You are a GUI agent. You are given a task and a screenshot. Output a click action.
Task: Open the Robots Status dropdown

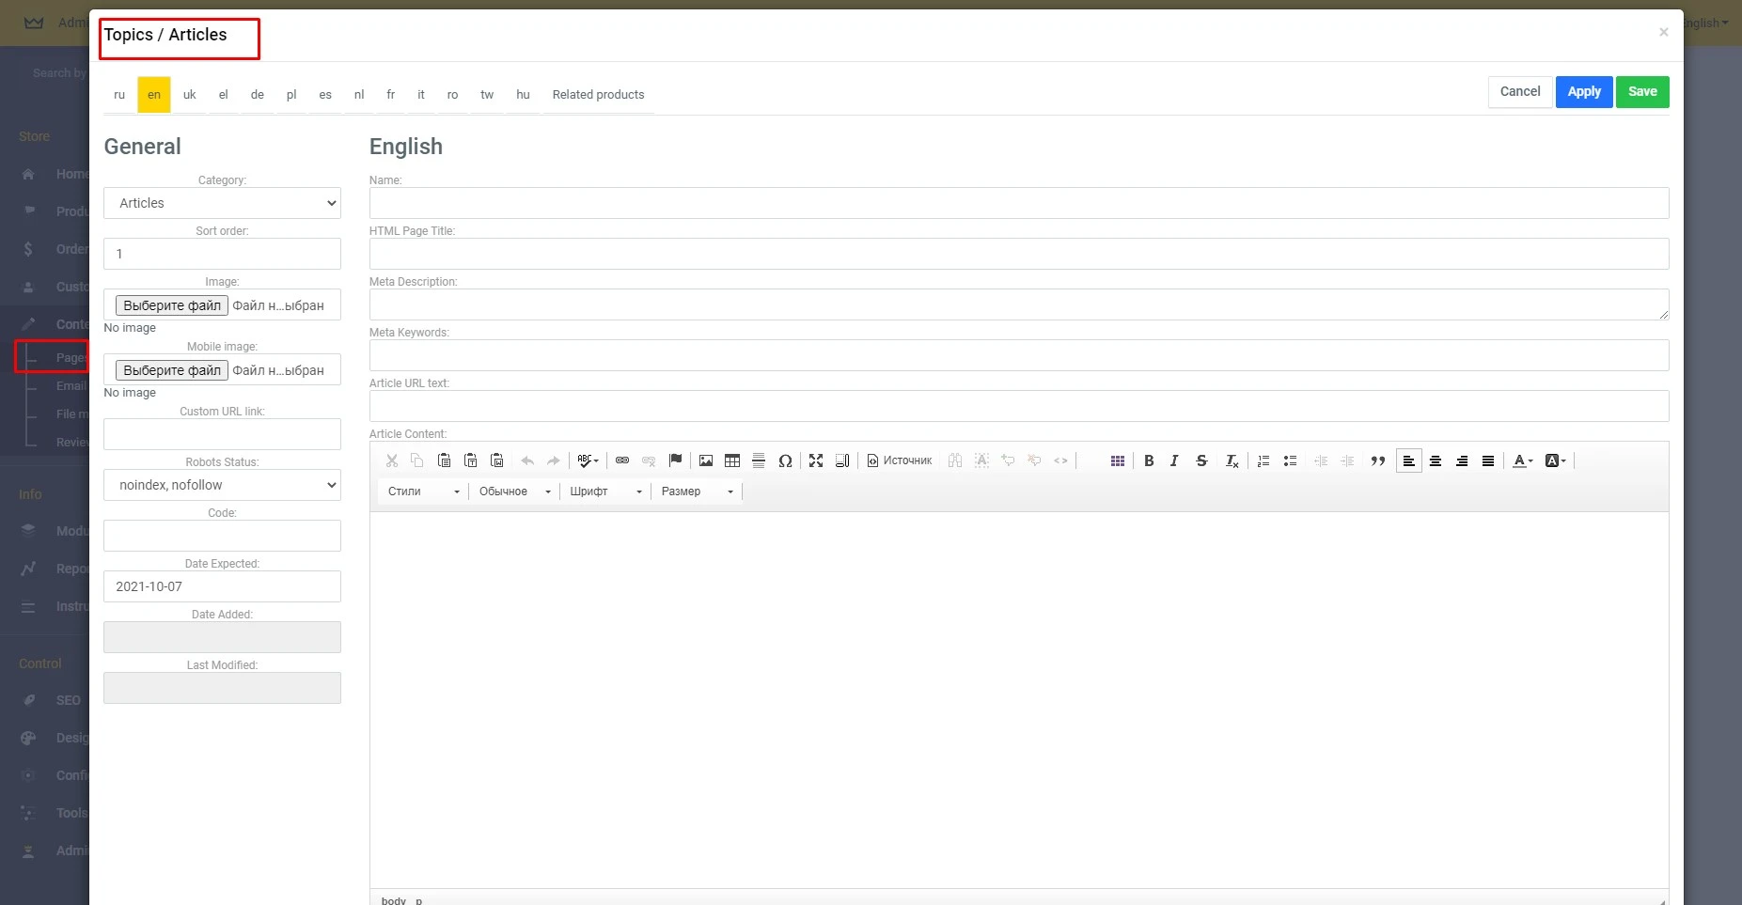tap(222, 485)
